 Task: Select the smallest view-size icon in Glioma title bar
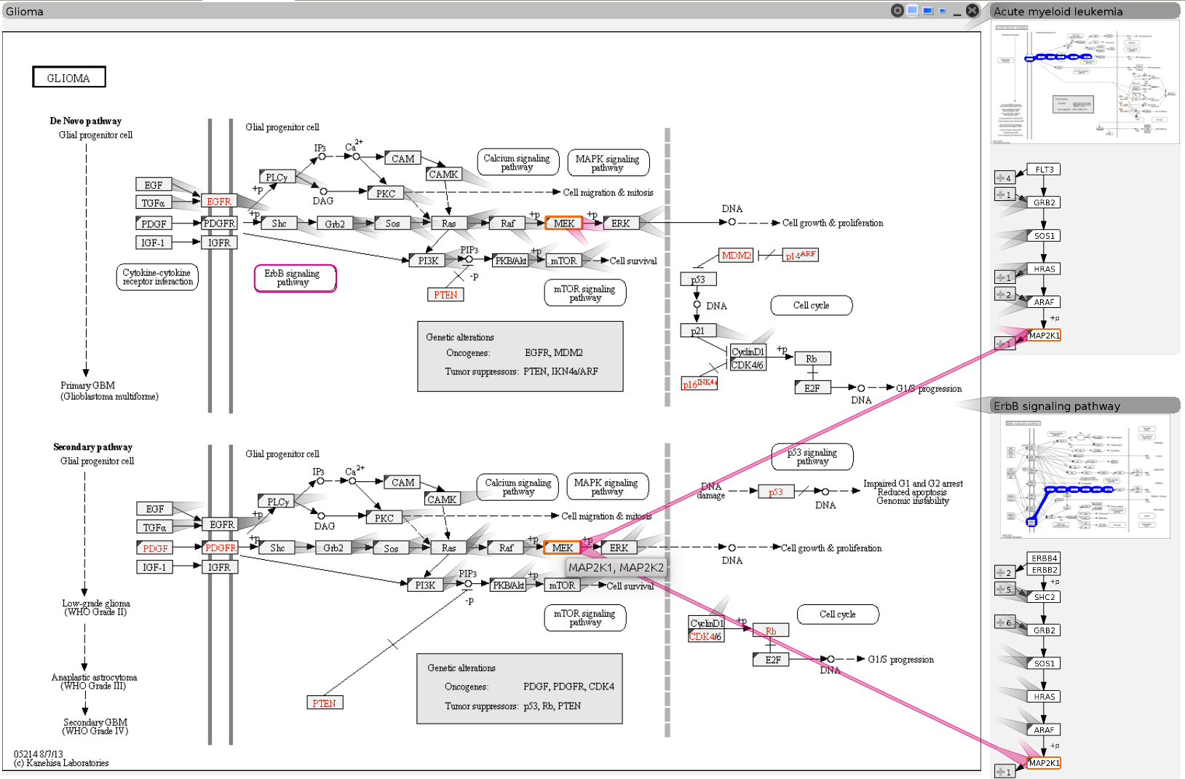pos(943,11)
